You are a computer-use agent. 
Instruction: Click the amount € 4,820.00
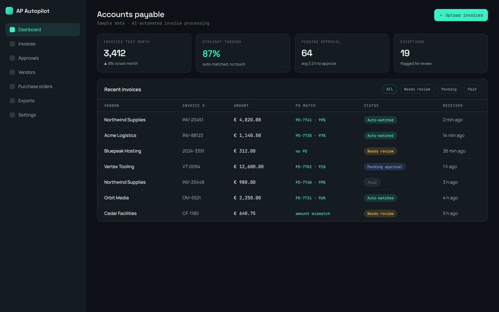click(247, 120)
